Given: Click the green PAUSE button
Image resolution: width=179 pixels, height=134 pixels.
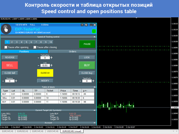Looking at the screenshot, I should coord(87,44).
